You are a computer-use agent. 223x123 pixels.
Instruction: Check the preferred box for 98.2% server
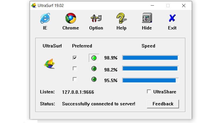pos(75,68)
